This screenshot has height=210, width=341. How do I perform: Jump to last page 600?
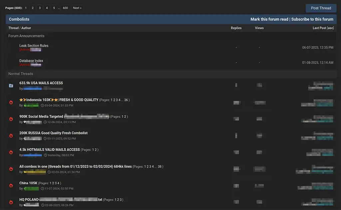pos(65,8)
